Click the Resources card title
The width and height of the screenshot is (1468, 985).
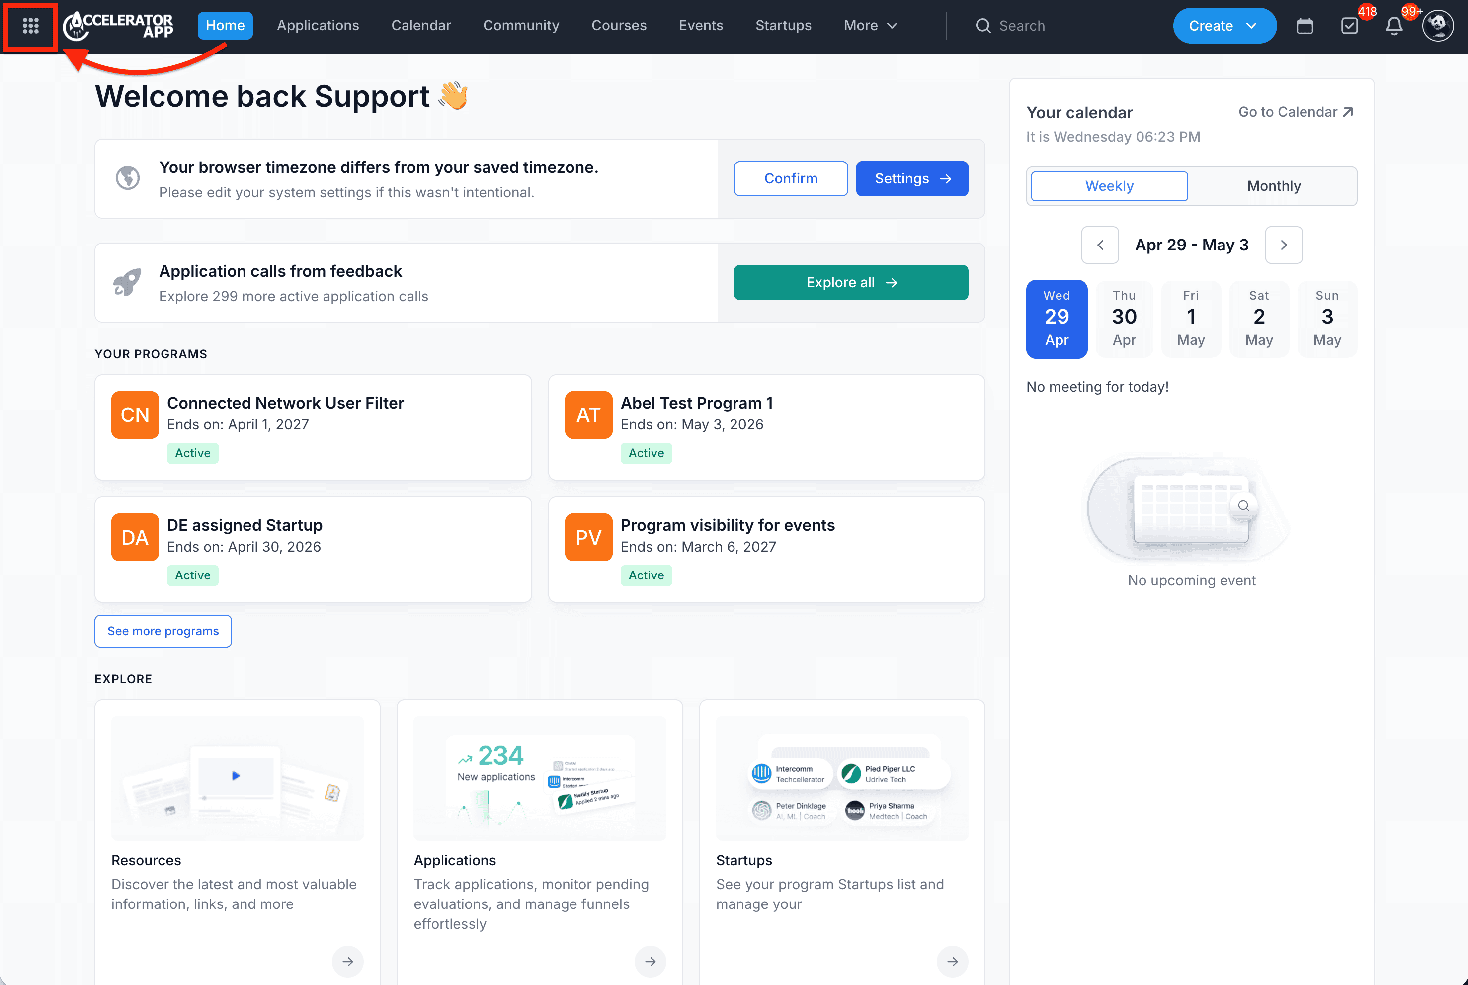(x=146, y=860)
